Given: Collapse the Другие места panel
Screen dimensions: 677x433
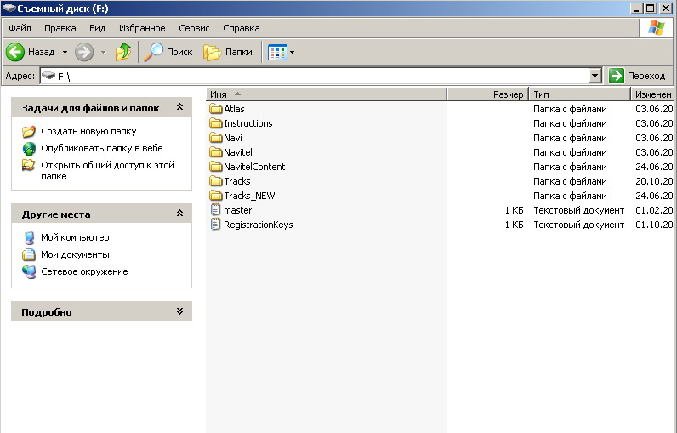Looking at the screenshot, I should click(180, 214).
